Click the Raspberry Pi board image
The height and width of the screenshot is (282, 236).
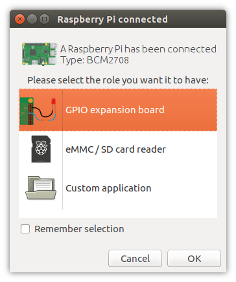coord(40,54)
